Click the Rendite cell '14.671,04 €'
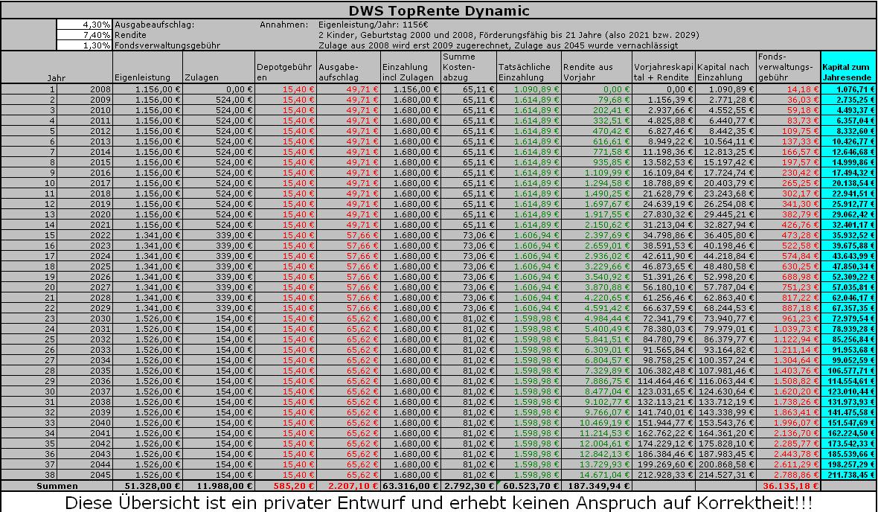 (x=597, y=475)
